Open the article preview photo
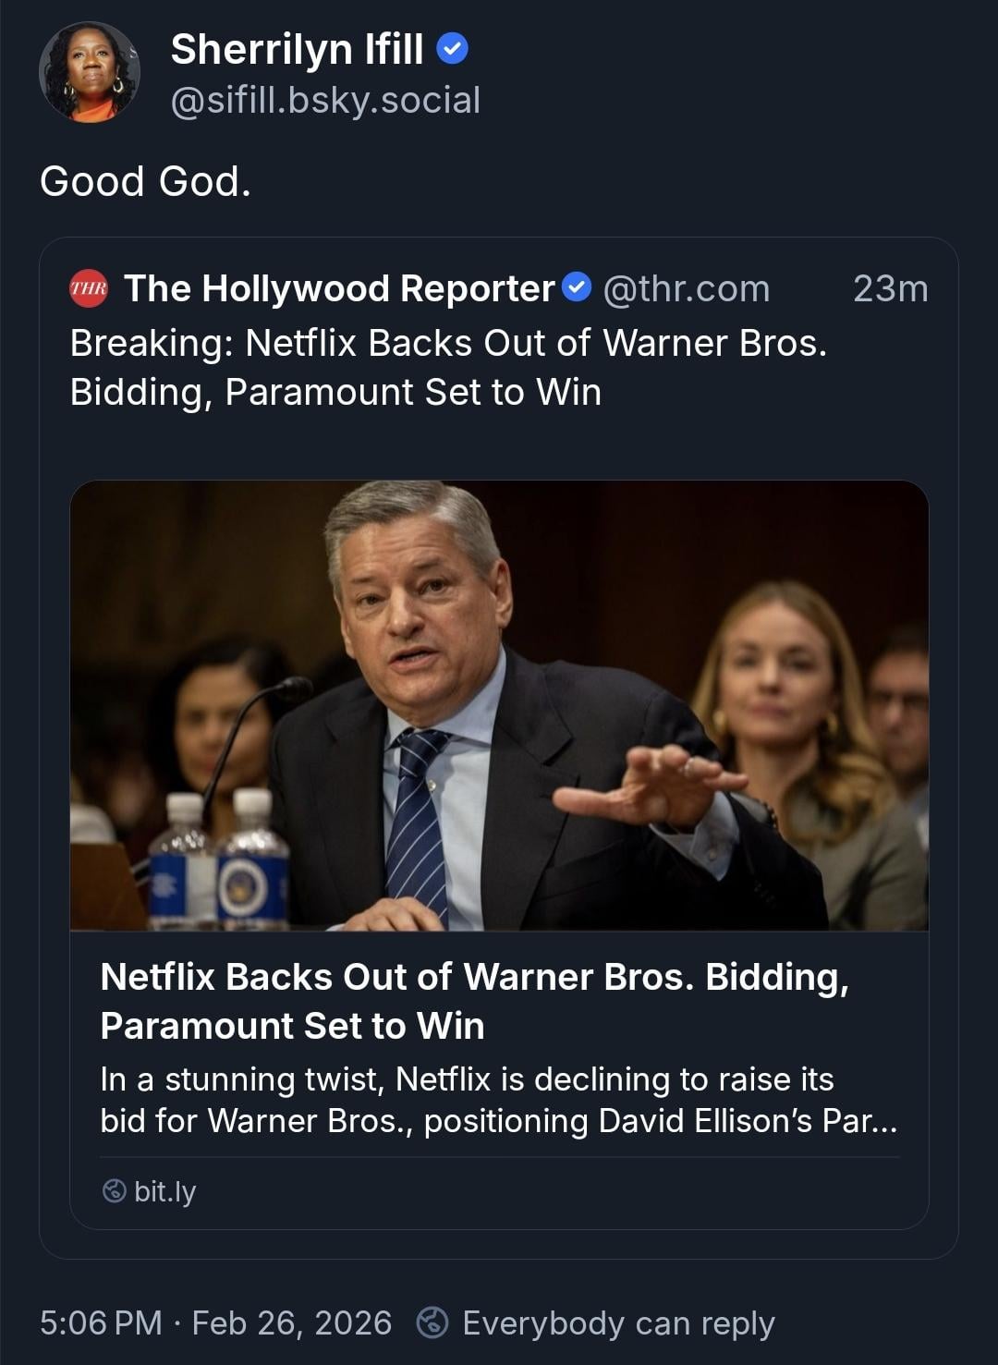Screen dimensions: 998x1365 pos(499,704)
